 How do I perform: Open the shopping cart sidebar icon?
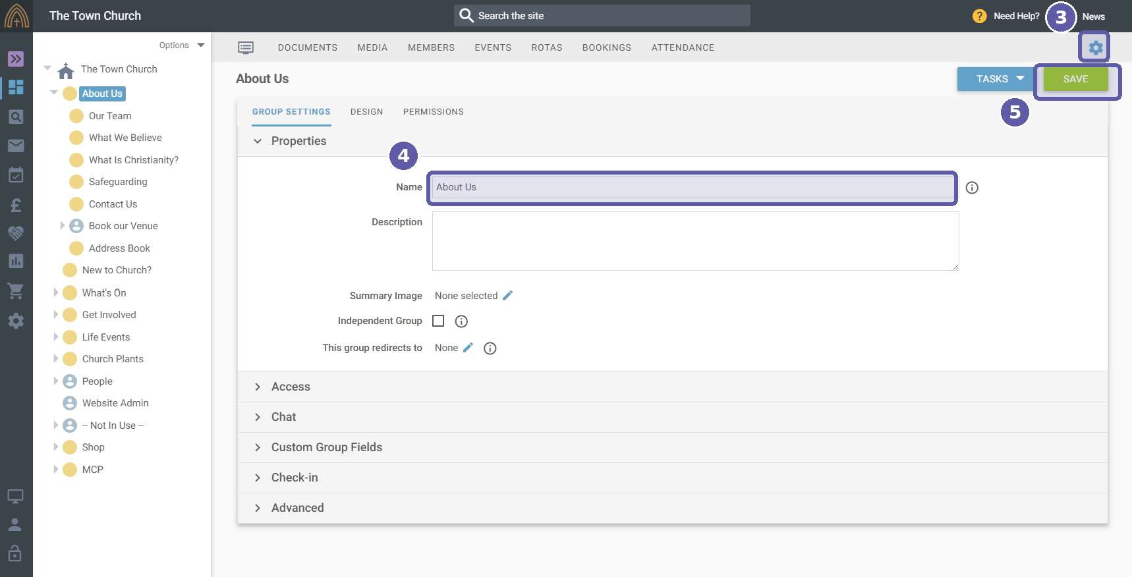tap(16, 290)
